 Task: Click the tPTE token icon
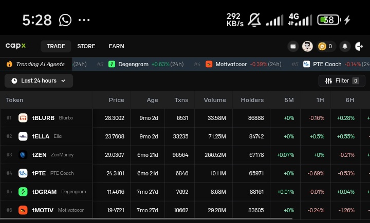(23, 173)
